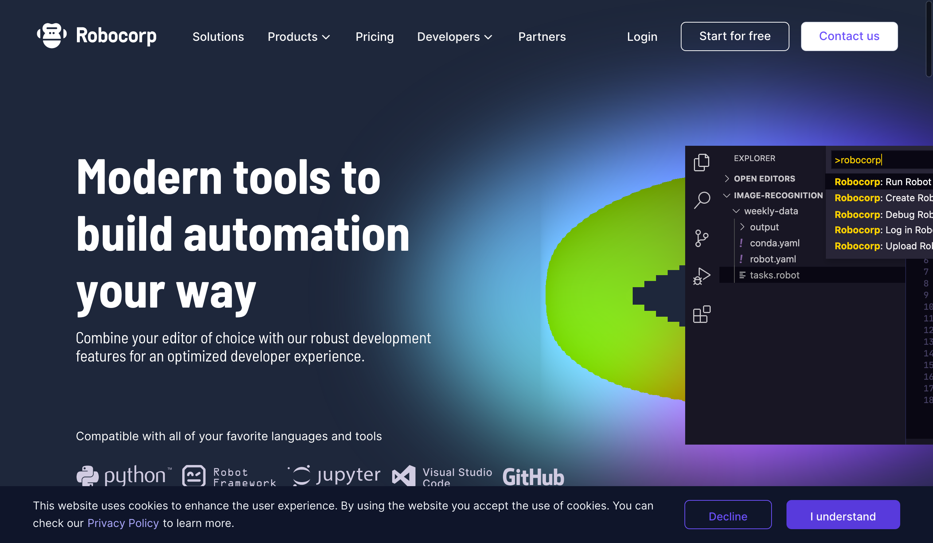
Task: Select tasks.robot in the explorer
Action: 812,275
